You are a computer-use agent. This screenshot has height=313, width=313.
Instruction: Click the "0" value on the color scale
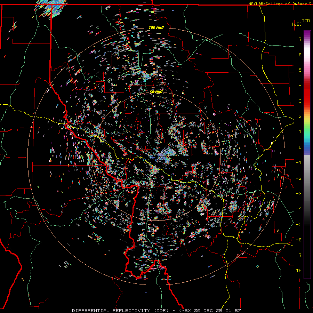click(x=300, y=147)
